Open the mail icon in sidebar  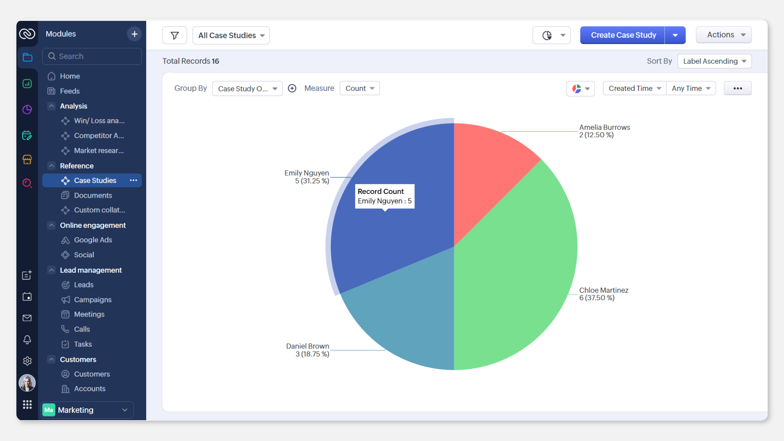pyautogui.click(x=27, y=318)
